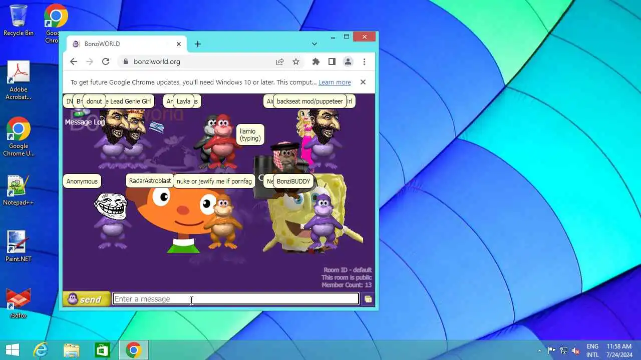
Task: Open the Action Center flag icon
Action: click(x=551, y=350)
